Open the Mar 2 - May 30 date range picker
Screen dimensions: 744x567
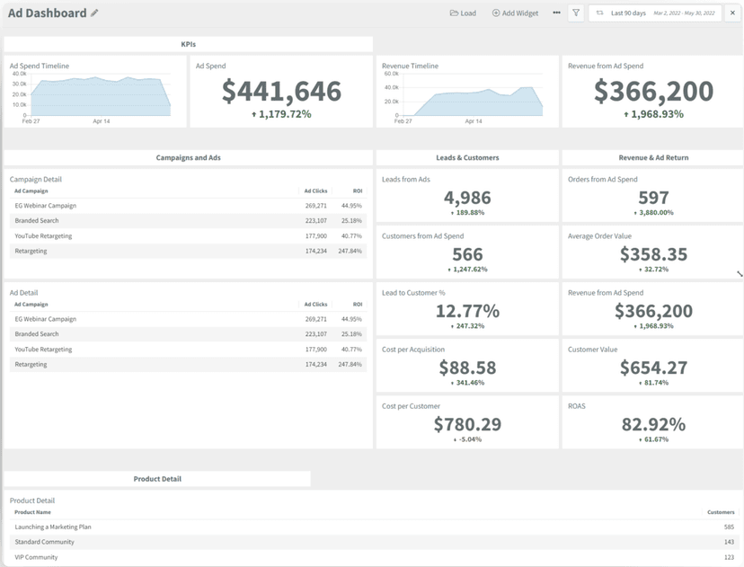point(686,13)
